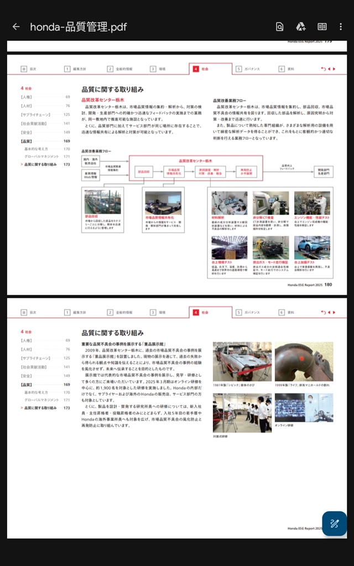Tap the add to Drive icon
The image size is (354, 566).
click(x=300, y=27)
